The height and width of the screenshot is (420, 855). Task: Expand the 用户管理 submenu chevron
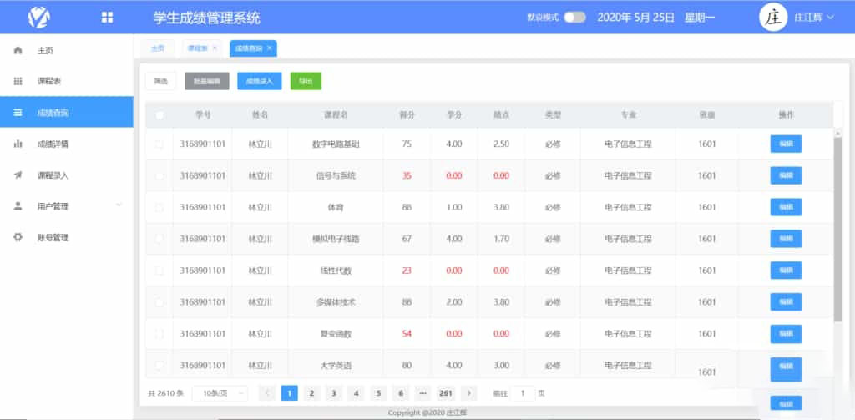(x=119, y=205)
